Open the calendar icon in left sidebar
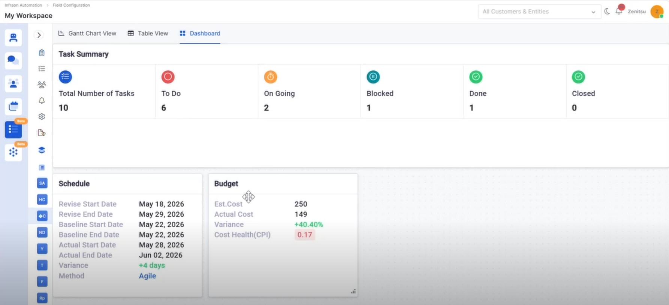Screen dimensions: 669x305 click(x=13, y=106)
